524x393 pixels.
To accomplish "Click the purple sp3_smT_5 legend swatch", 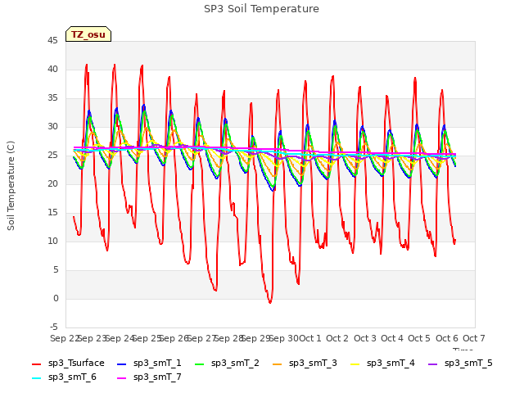I will click(x=433, y=364).
